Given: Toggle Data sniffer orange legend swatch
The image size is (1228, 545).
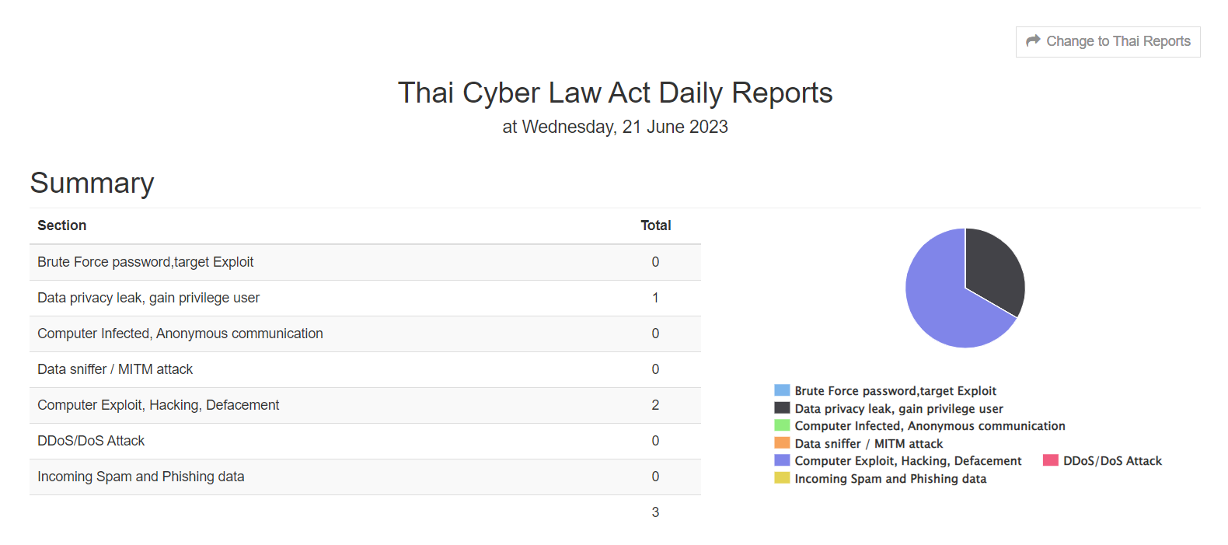Looking at the screenshot, I should coord(782,443).
